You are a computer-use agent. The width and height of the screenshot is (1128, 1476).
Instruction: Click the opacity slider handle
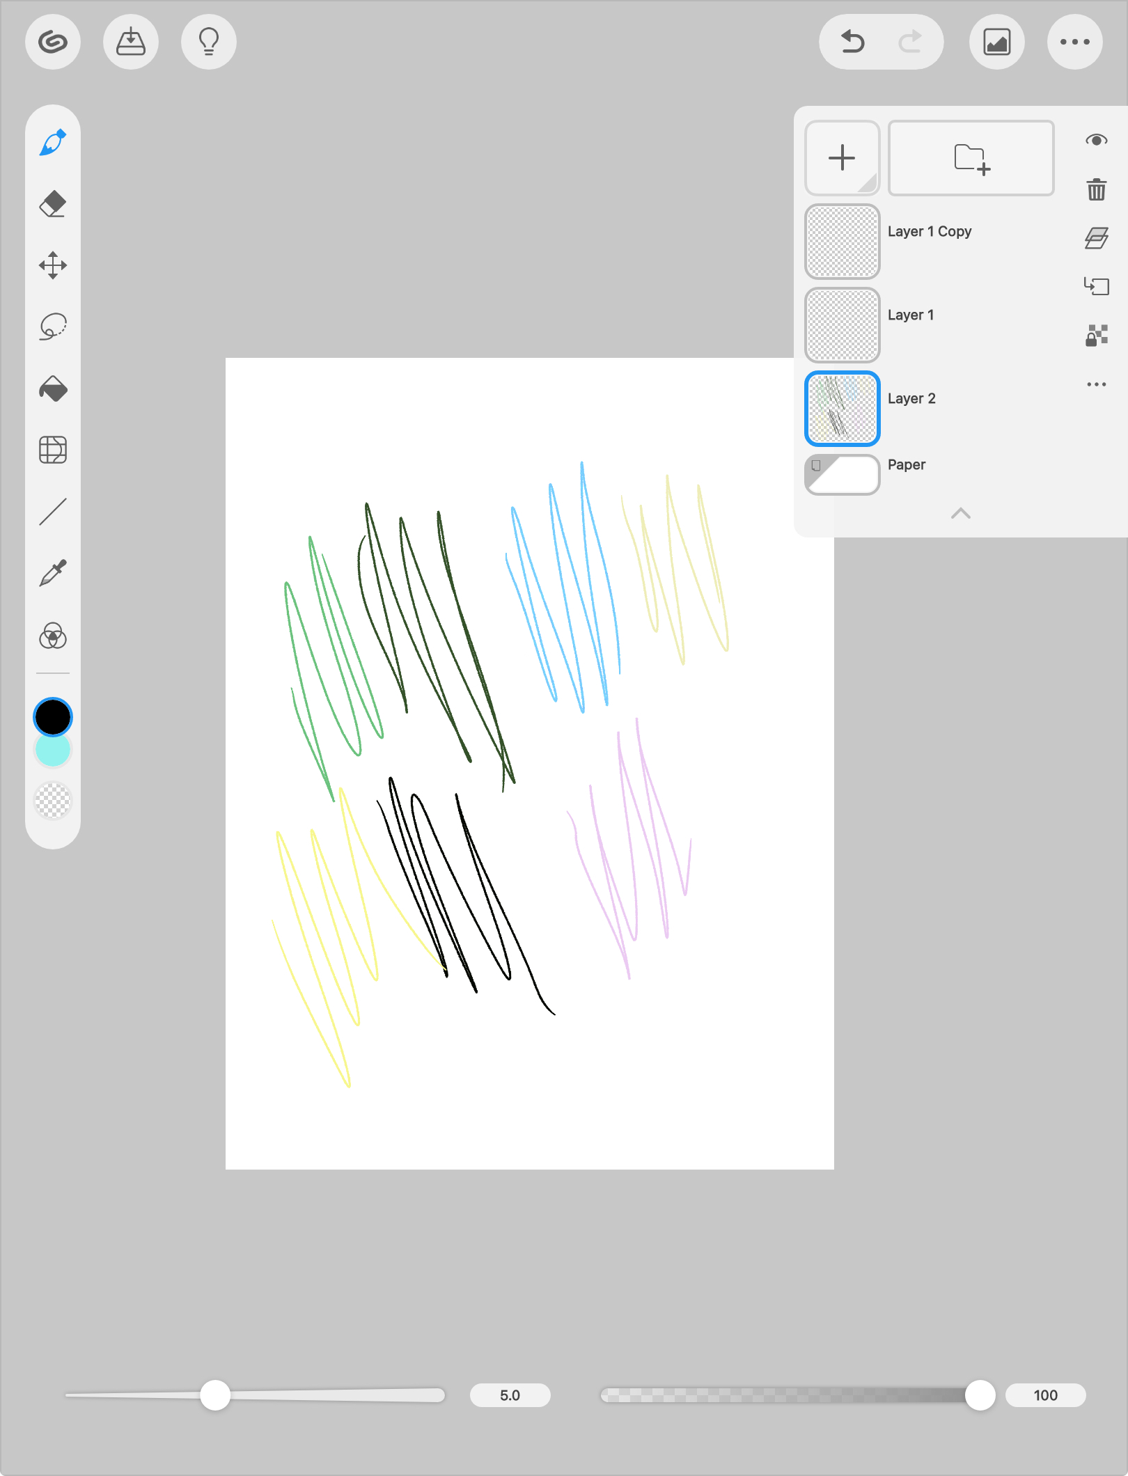coord(980,1395)
